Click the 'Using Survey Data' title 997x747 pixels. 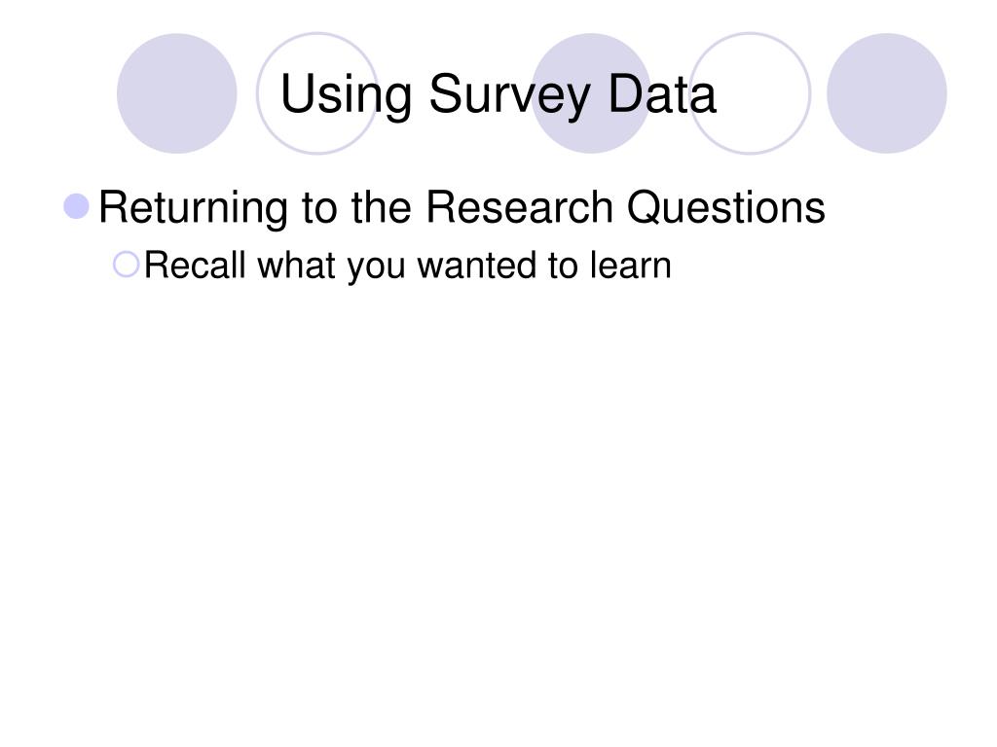pos(498,95)
